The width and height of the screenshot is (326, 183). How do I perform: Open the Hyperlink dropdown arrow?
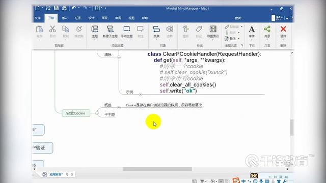[241, 27]
